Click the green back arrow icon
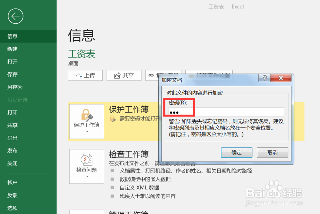Screen dimensions: 320x214 click(x=15, y=16)
